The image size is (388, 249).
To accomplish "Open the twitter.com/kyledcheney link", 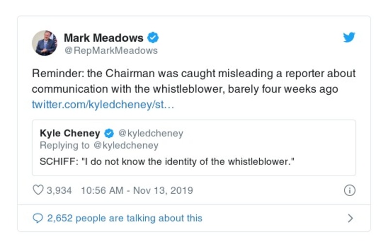I will 102,105.
